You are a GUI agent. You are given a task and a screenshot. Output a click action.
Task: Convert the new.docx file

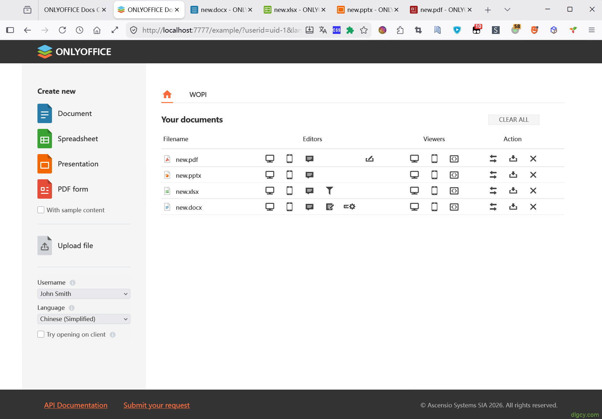point(493,207)
